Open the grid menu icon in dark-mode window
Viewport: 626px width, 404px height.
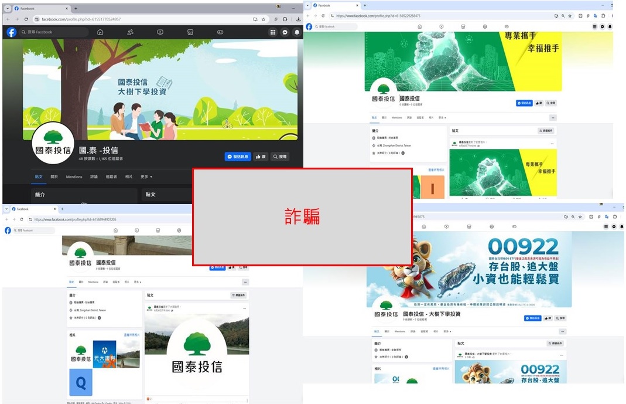coord(273,32)
